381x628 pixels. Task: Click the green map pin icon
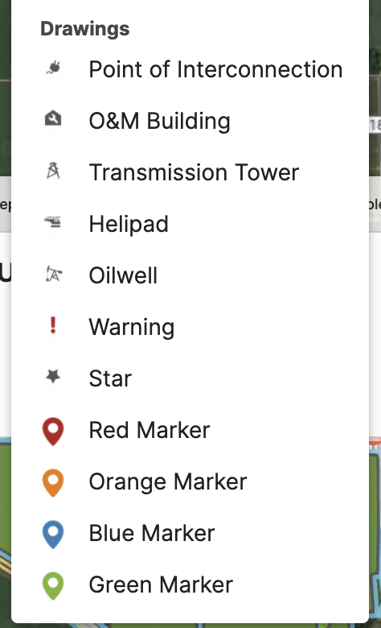click(53, 585)
